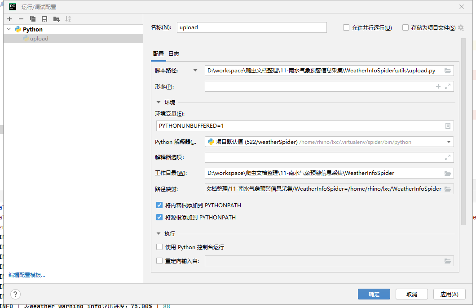This screenshot has width=476, height=308.
Task: Open the 脚本路径 type dropdown arrow
Action: 195,71
